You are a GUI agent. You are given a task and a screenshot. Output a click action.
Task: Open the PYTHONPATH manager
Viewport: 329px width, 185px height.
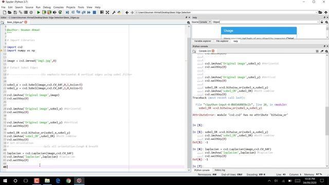[119, 12]
